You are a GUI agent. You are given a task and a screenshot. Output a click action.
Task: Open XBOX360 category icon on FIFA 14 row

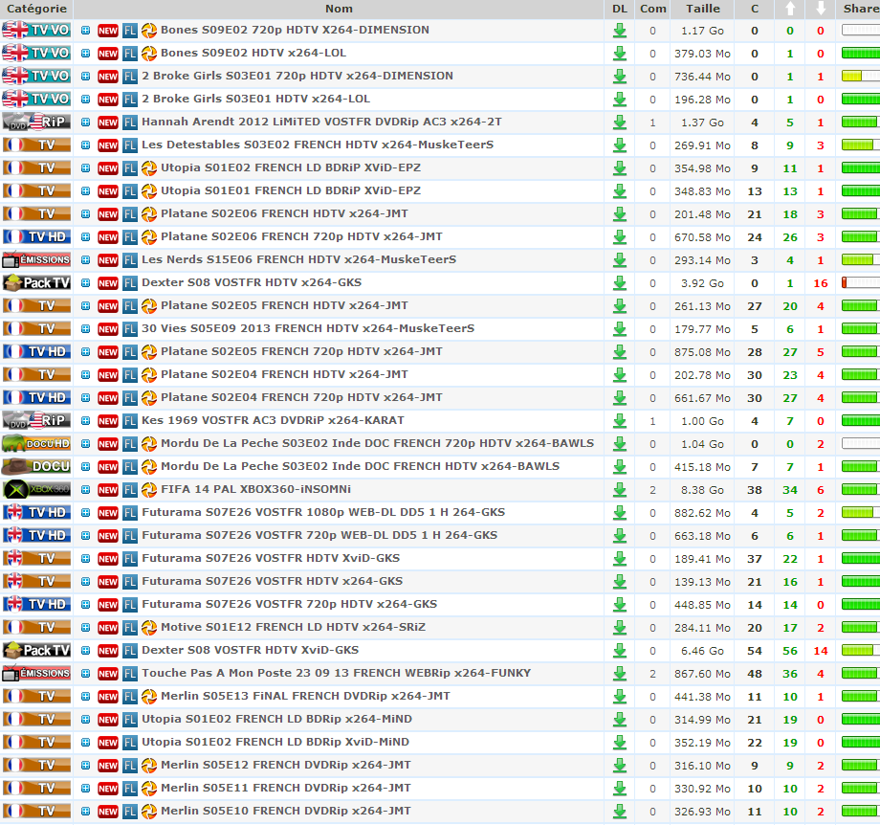[36, 489]
